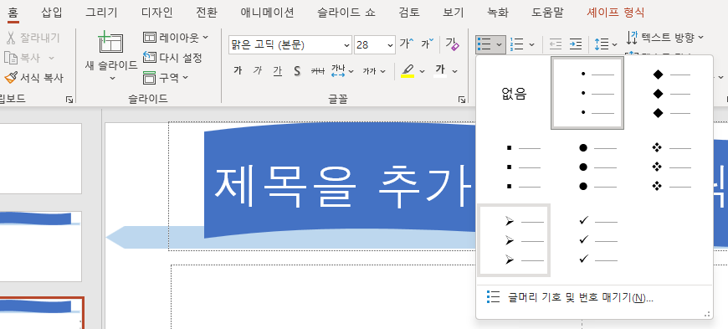Viewport: 728px width, 329px height.
Task: Expand the 새 슬라이드 dropdown arrow
Action: tap(112, 78)
